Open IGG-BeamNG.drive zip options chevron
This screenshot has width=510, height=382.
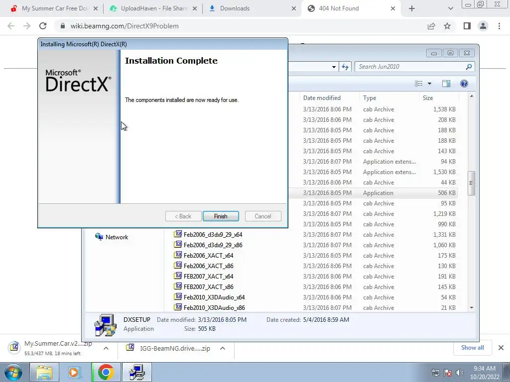pyautogui.click(x=223, y=348)
